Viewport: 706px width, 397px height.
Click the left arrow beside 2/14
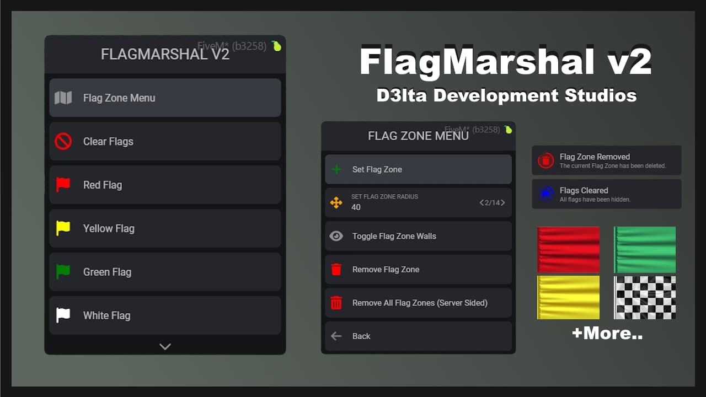coord(481,202)
